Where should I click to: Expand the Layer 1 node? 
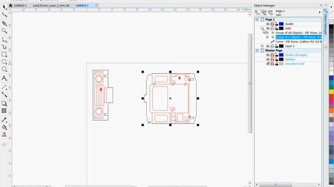(x=262, y=46)
